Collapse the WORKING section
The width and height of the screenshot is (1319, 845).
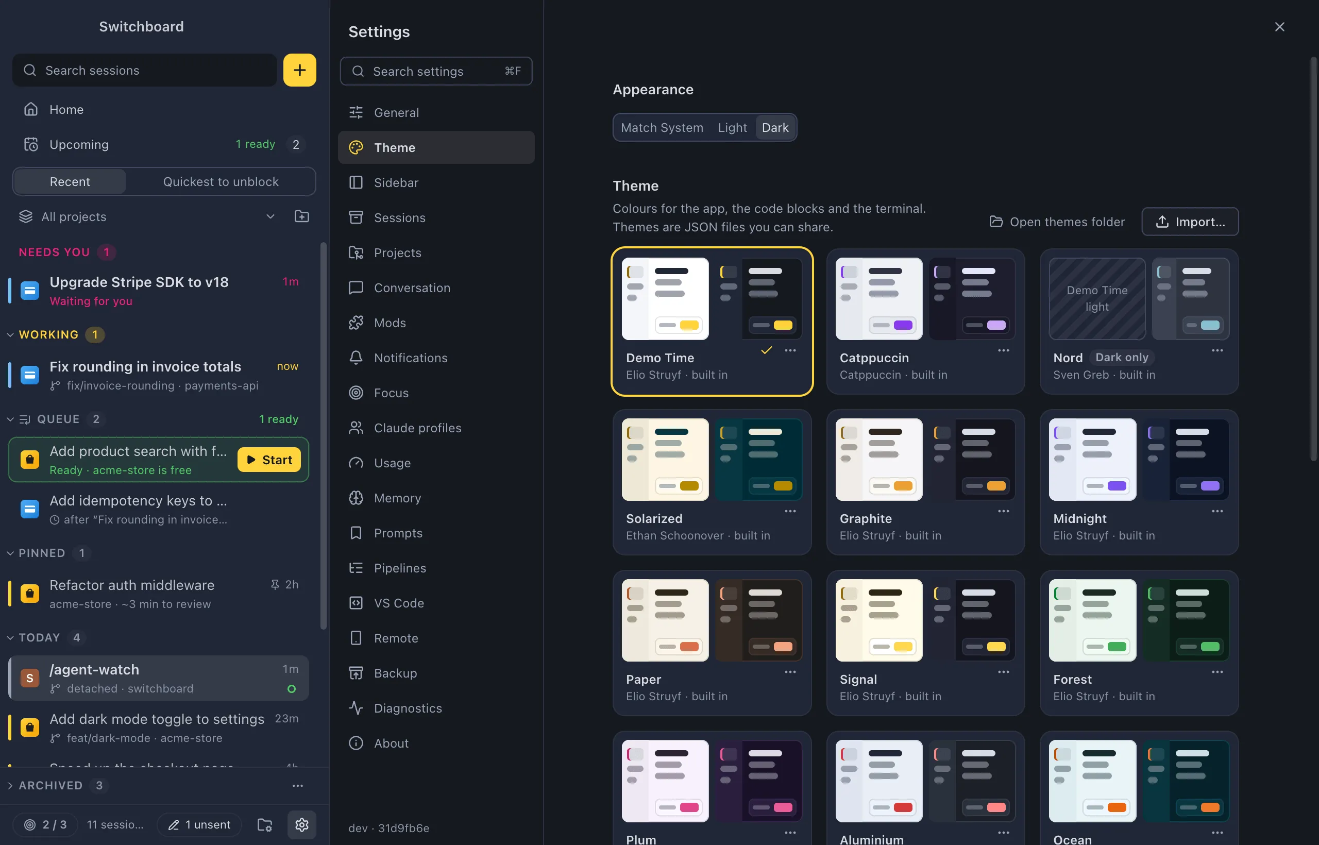tap(10, 334)
